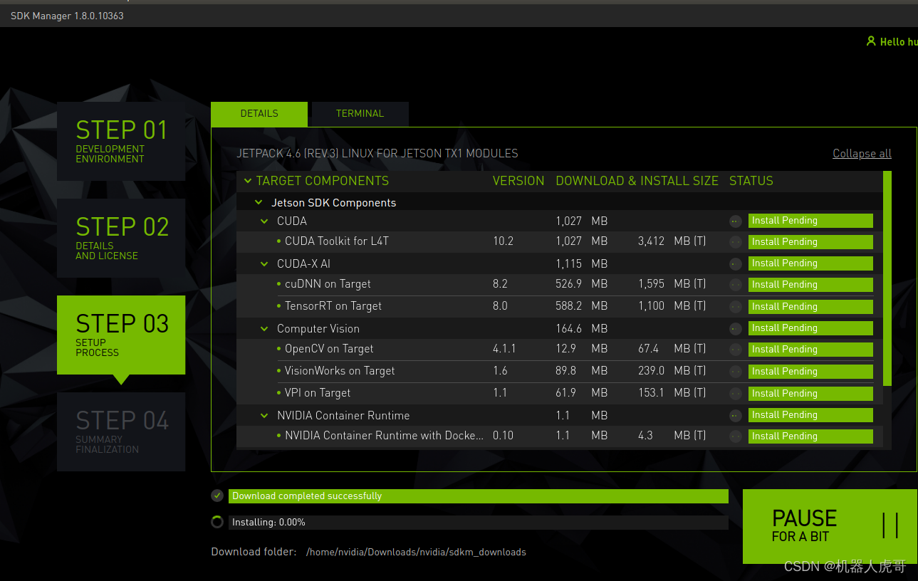Screen dimensions: 918x581
Task: Click the Installing progress bar
Action: [x=477, y=521]
